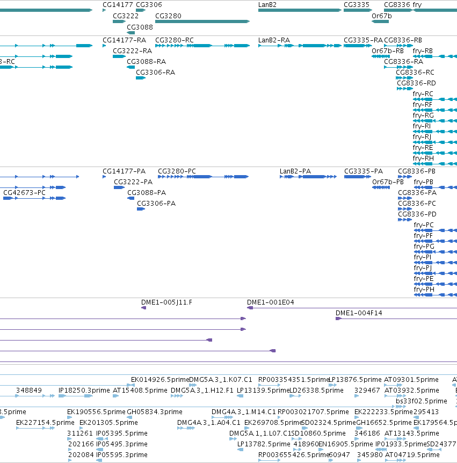
Task: Click EST EK222233.5prime label
Action: click(x=383, y=411)
